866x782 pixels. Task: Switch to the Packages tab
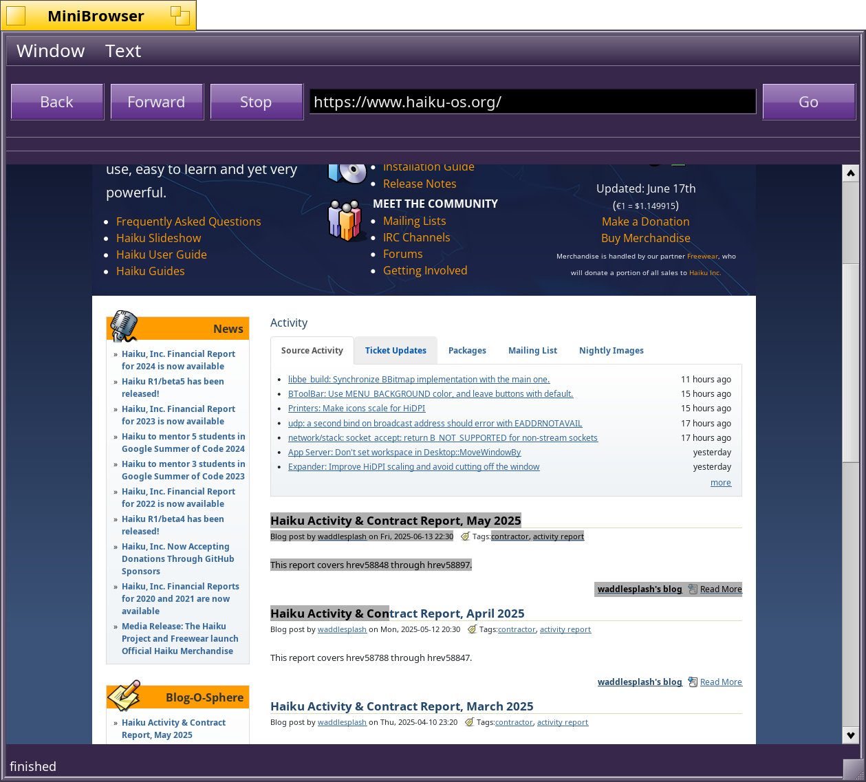467,350
